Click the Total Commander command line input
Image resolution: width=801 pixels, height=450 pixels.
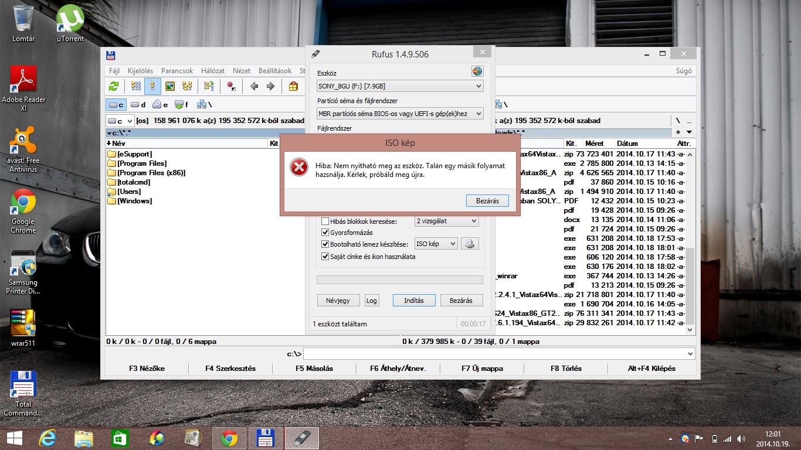[x=499, y=354]
